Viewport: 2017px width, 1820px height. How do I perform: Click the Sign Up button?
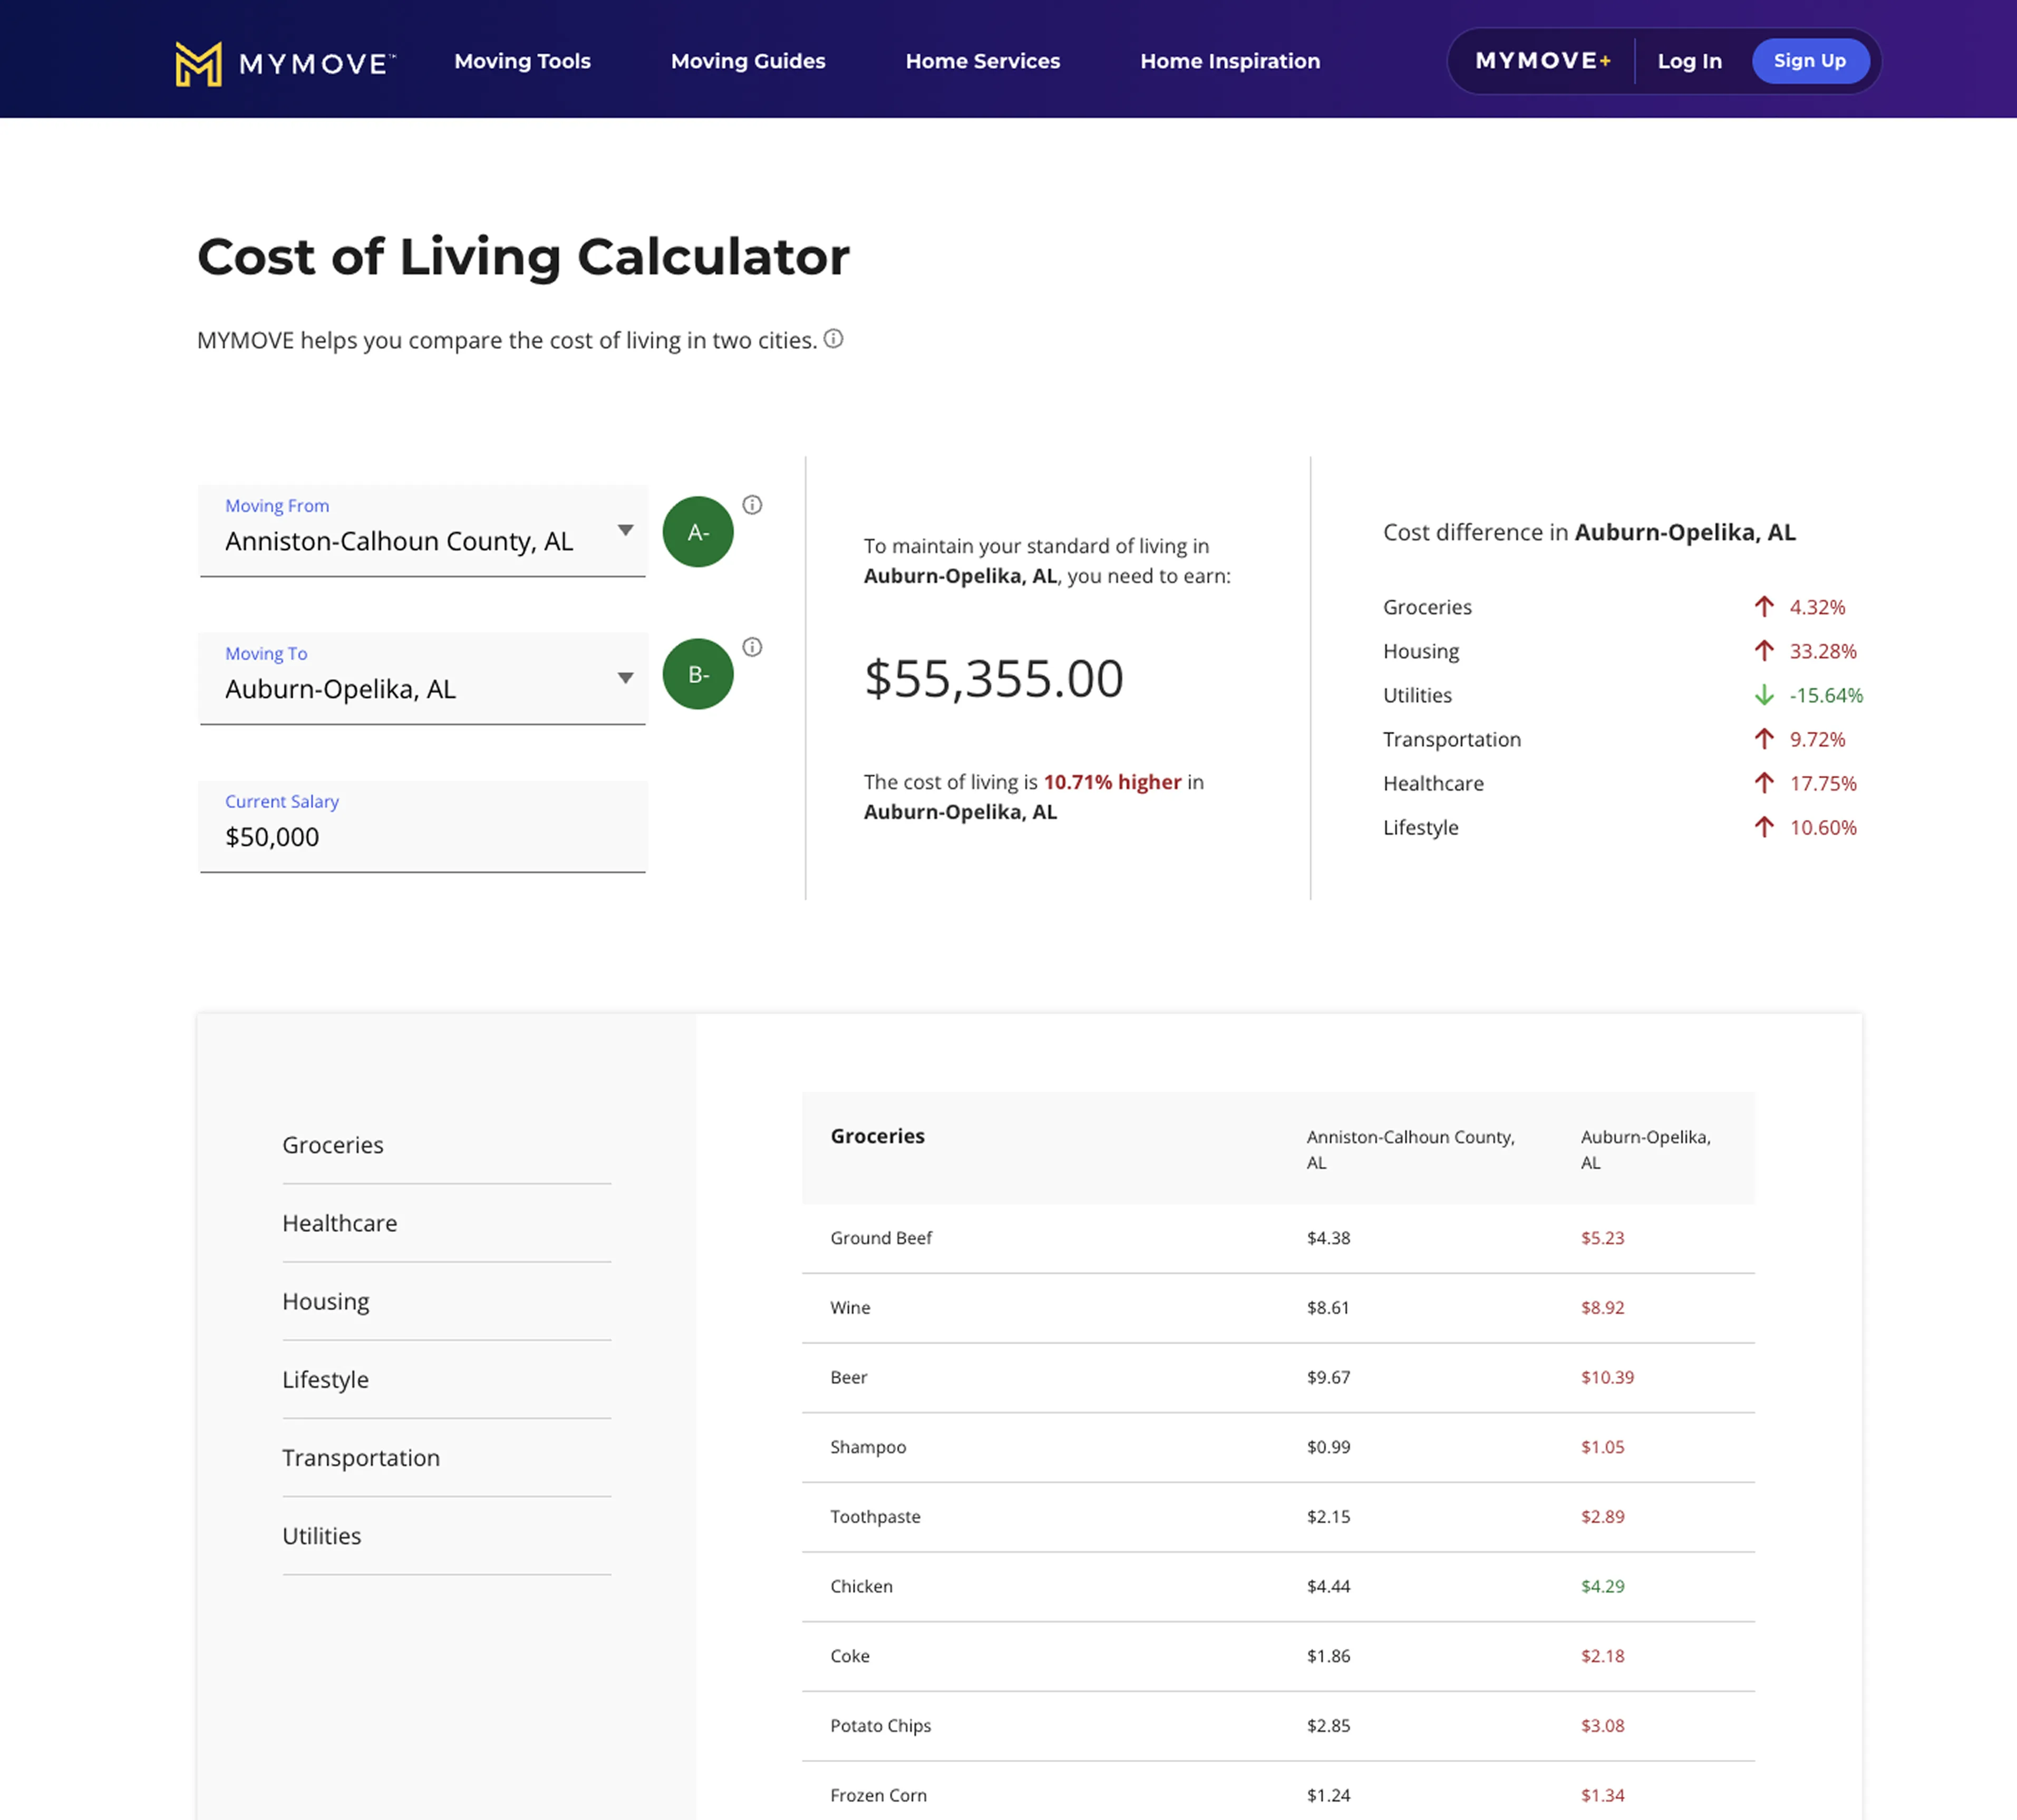[1810, 61]
